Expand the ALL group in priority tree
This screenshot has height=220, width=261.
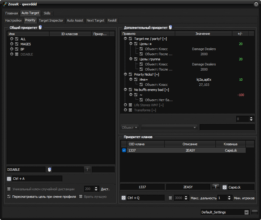pyautogui.click(x=12, y=39)
